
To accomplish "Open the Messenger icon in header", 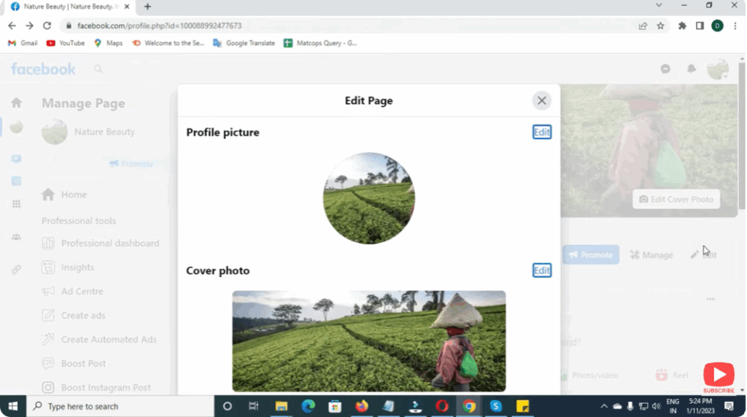I will (x=665, y=69).
